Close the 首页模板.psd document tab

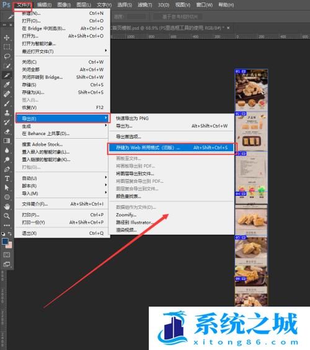228,28
